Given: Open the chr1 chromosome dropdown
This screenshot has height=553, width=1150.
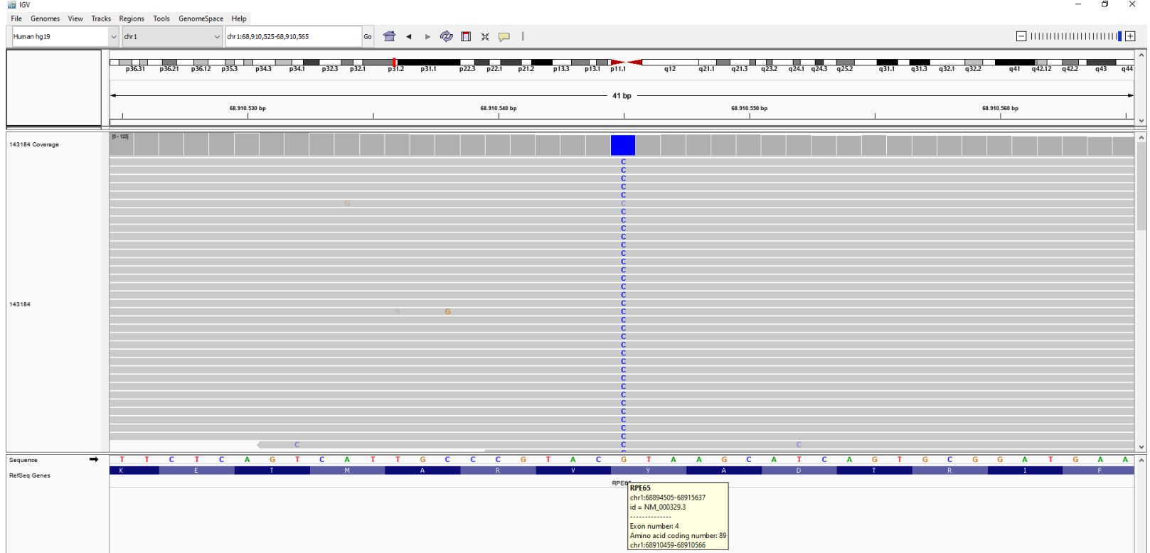Looking at the screenshot, I should tap(217, 36).
